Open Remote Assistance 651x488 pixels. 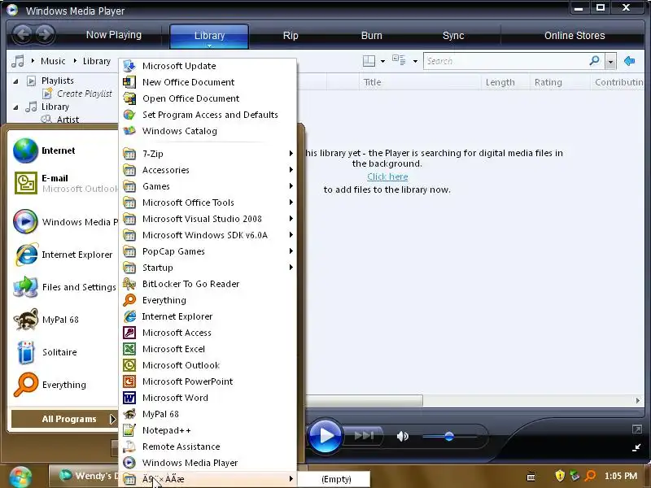coord(208,447)
